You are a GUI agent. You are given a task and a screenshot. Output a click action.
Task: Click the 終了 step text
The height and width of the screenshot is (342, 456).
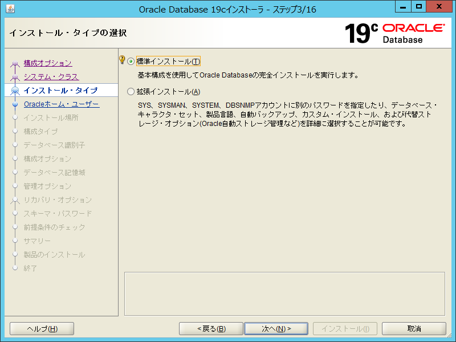tap(31, 268)
